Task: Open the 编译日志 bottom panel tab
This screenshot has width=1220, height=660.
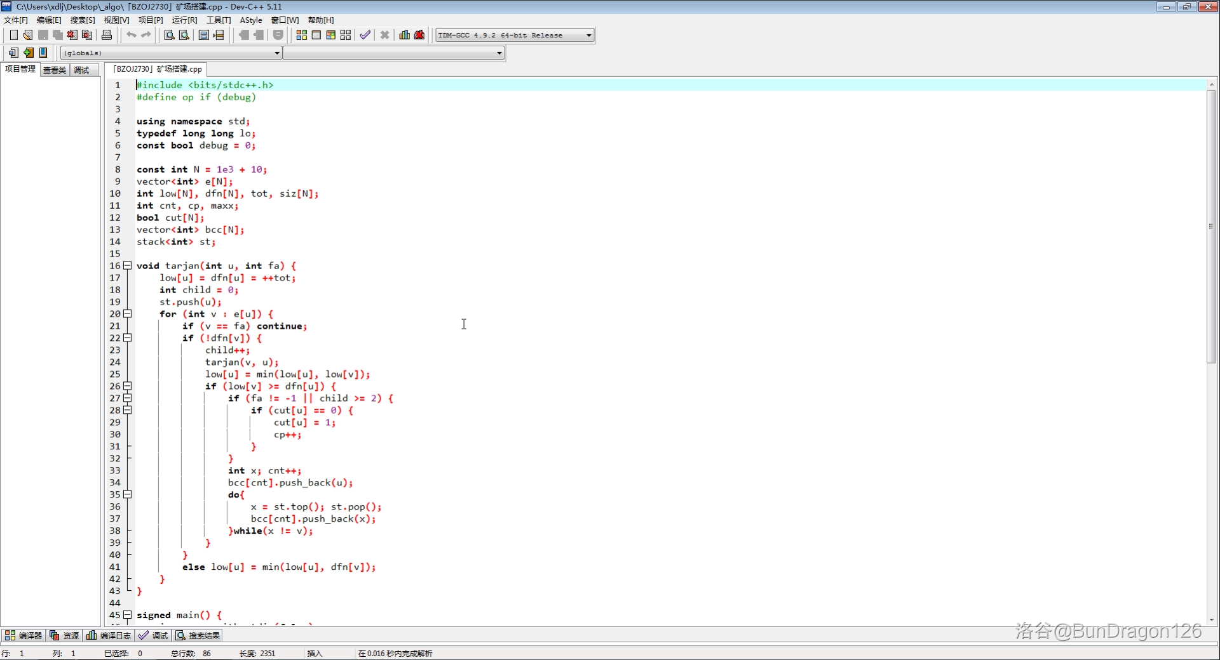Action: pos(109,635)
